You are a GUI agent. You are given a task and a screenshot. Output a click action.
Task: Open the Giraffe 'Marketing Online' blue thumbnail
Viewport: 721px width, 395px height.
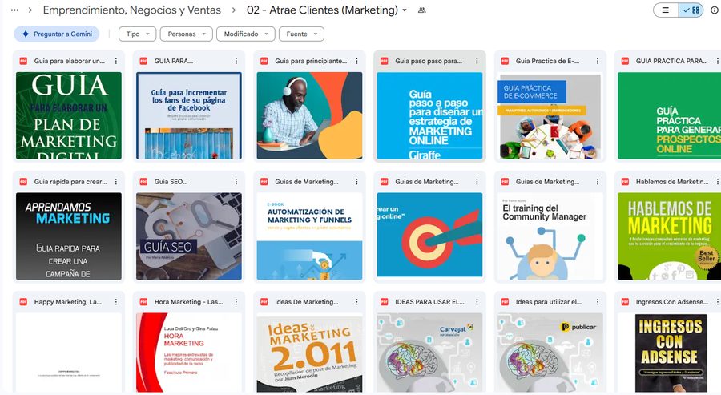(429, 115)
